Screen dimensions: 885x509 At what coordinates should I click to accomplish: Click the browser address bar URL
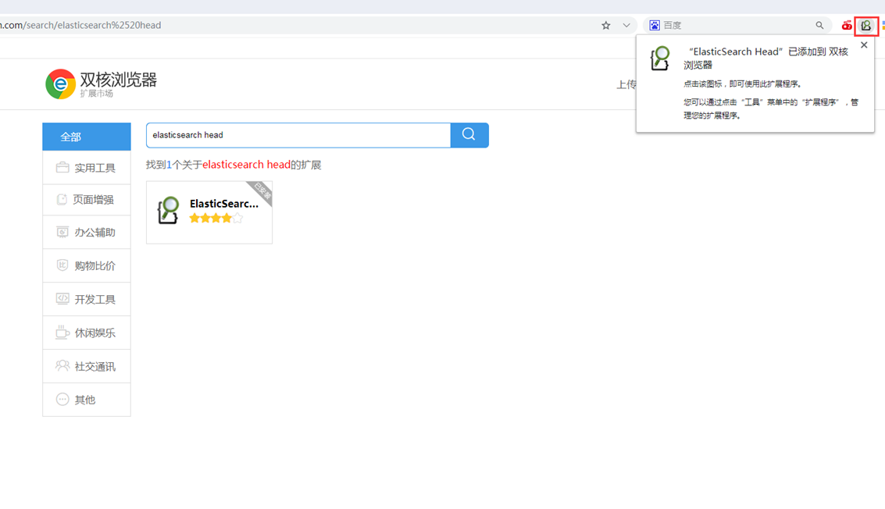[80, 26]
